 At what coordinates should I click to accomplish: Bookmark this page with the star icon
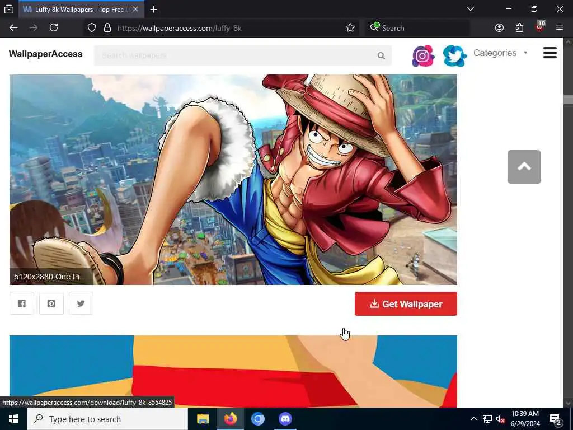(x=350, y=28)
